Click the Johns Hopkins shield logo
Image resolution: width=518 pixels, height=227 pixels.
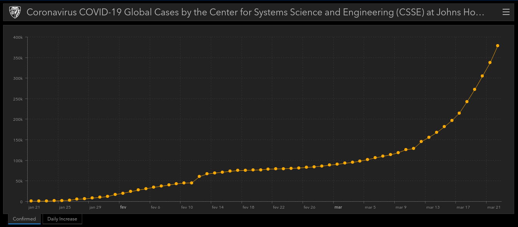click(x=15, y=13)
